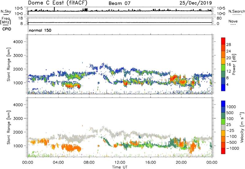
Task: Click the velocity colorbar value 1000
Action: coord(231,107)
